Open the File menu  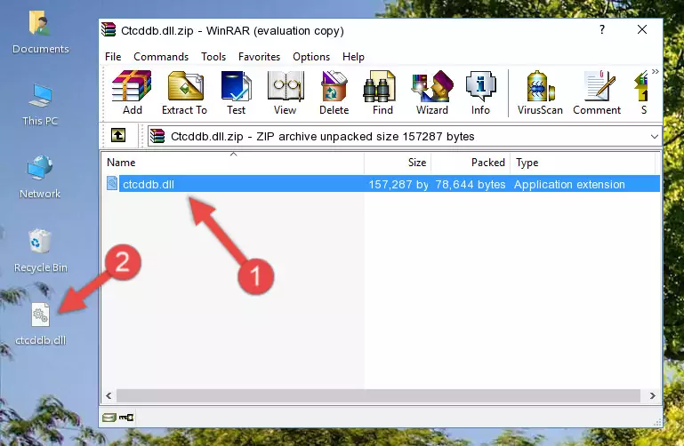[113, 57]
